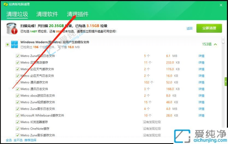Open 详情 for Metro 通讯日志文件
Screen dimensions: 228x144
click(202, 89)
